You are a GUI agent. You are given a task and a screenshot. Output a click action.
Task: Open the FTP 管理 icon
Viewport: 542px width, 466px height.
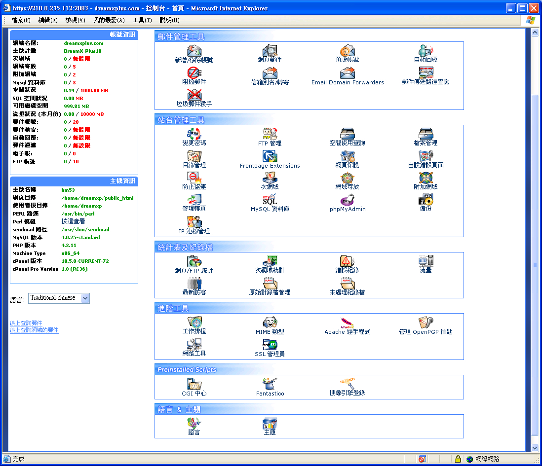tap(270, 134)
